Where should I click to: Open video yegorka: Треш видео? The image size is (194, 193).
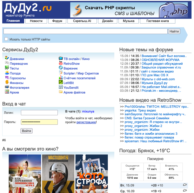(140, 110)
